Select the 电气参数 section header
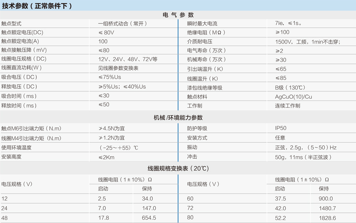Image resolution: width=356 pixels, height=223 pixels. point(178,15)
